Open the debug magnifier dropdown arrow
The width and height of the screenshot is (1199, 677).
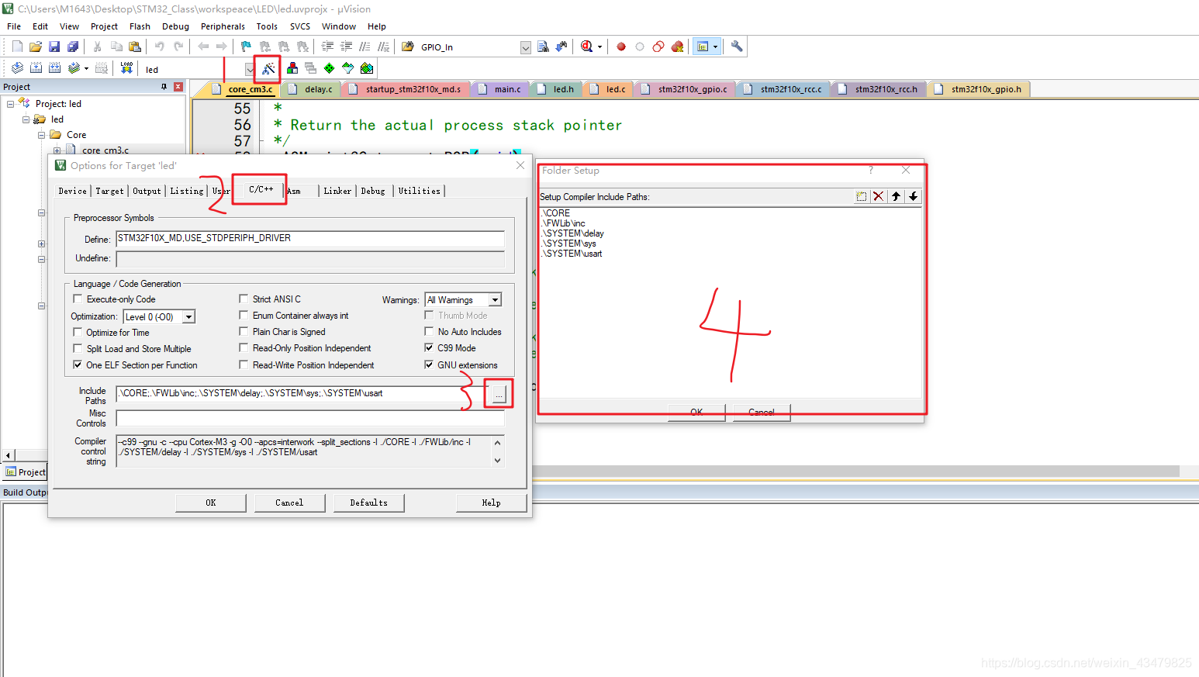(x=599, y=47)
